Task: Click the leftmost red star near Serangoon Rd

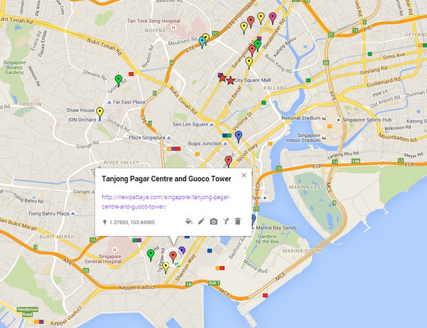Action: (x=222, y=77)
